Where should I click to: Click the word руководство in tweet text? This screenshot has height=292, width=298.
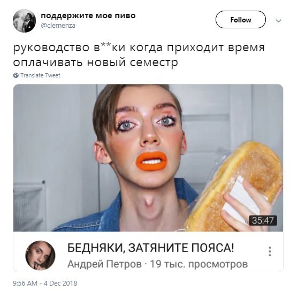51,48
